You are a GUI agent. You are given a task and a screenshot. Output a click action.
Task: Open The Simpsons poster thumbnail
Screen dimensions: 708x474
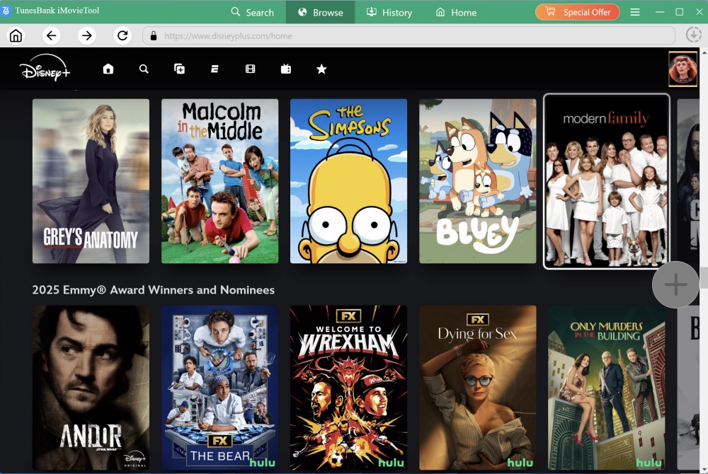click(x=348, y=181)
